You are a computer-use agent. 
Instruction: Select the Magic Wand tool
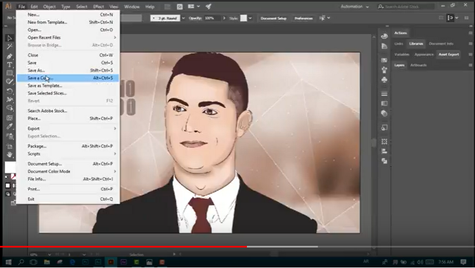click(x=9, y=47)
